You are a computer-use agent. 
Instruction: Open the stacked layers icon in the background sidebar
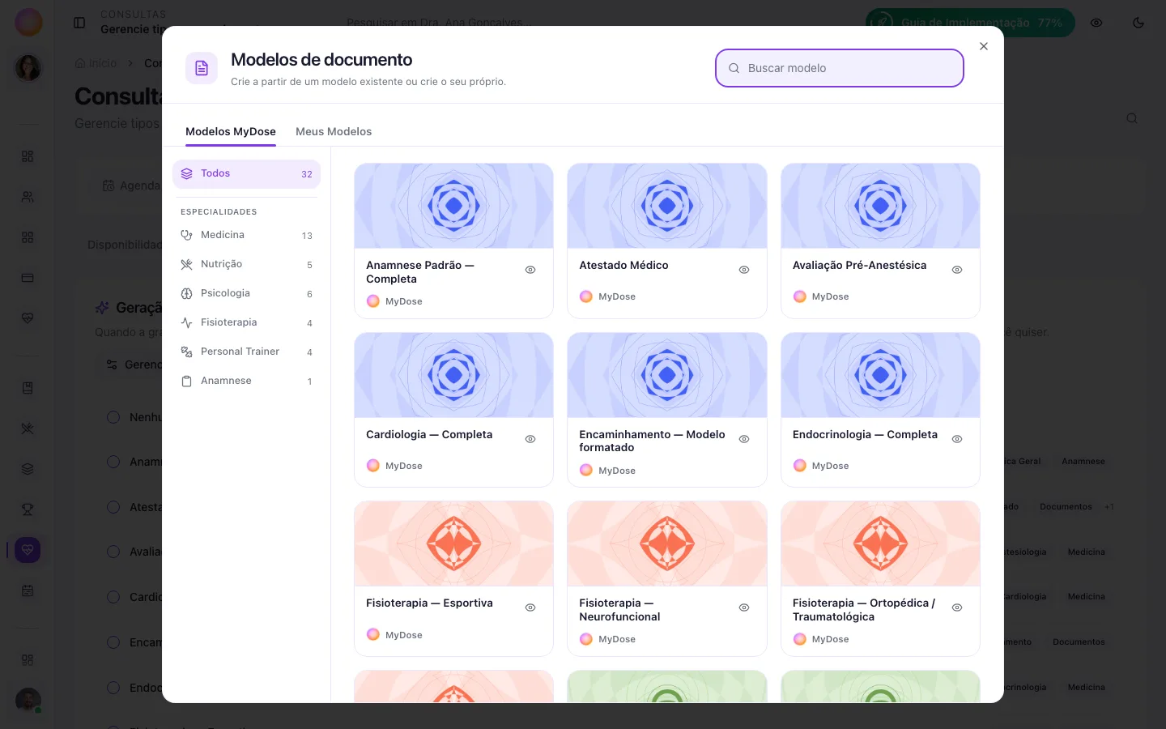point(28,469)
